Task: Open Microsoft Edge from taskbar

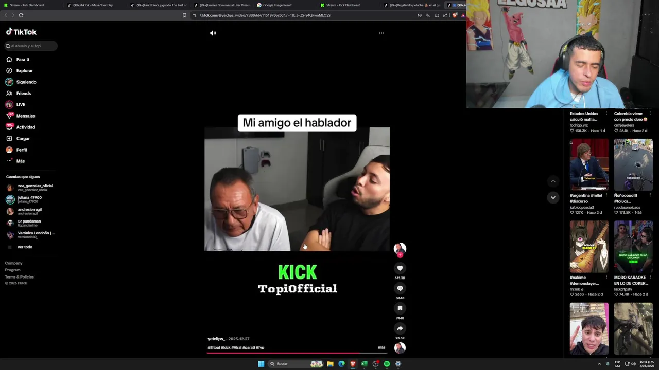Action: point(341,364)
